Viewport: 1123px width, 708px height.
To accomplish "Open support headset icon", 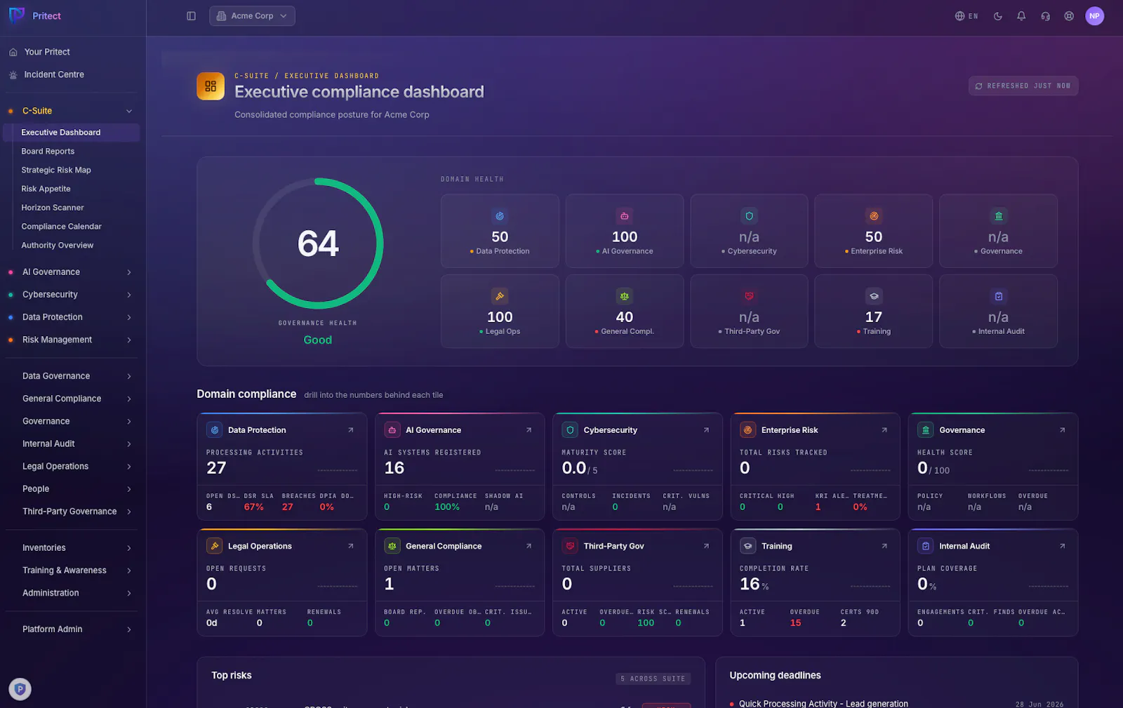I will (x=1045, y=16).
